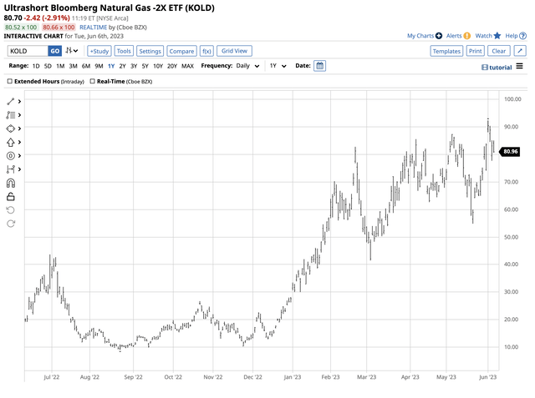Select the 6M range
The image size is (535, 398).
pos(86,66)
